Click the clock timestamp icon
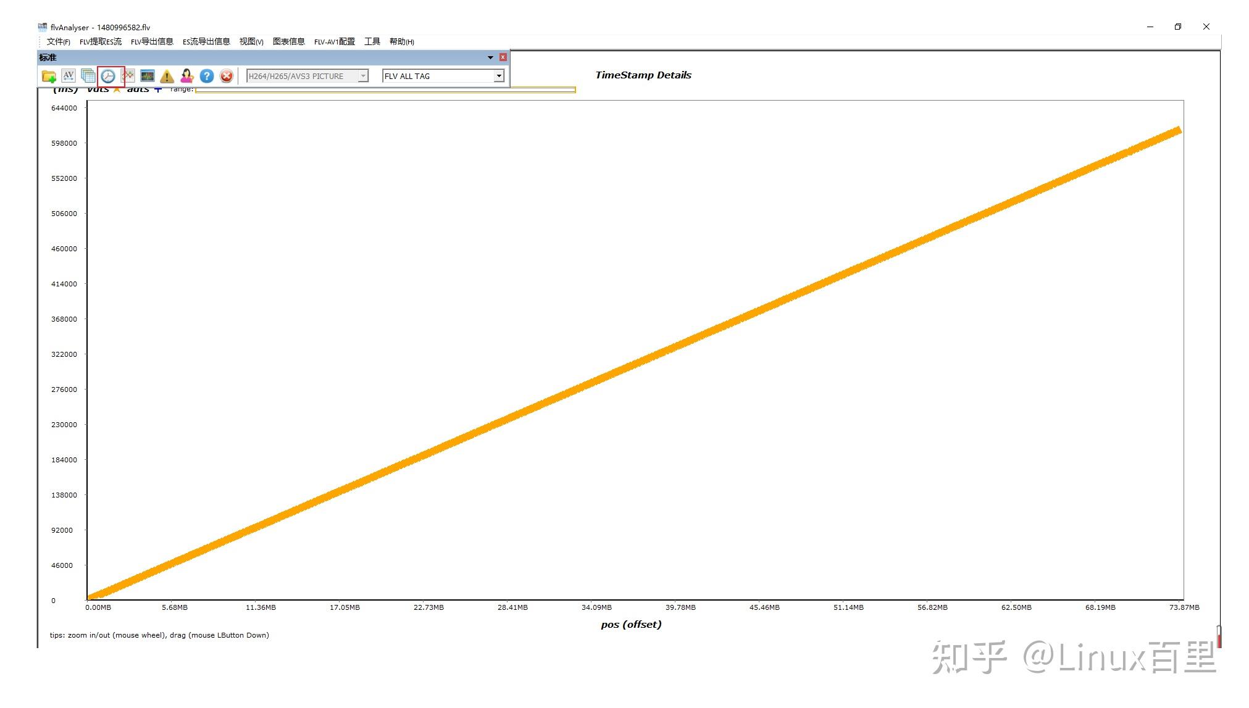This screenshot has width=1249, height=708. [108, 76]
